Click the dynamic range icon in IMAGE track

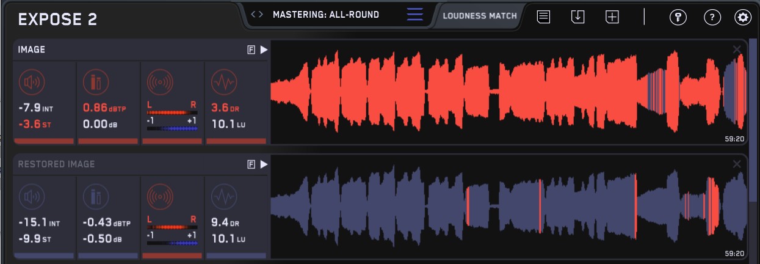pyautogui.click(x=224, y=81)
